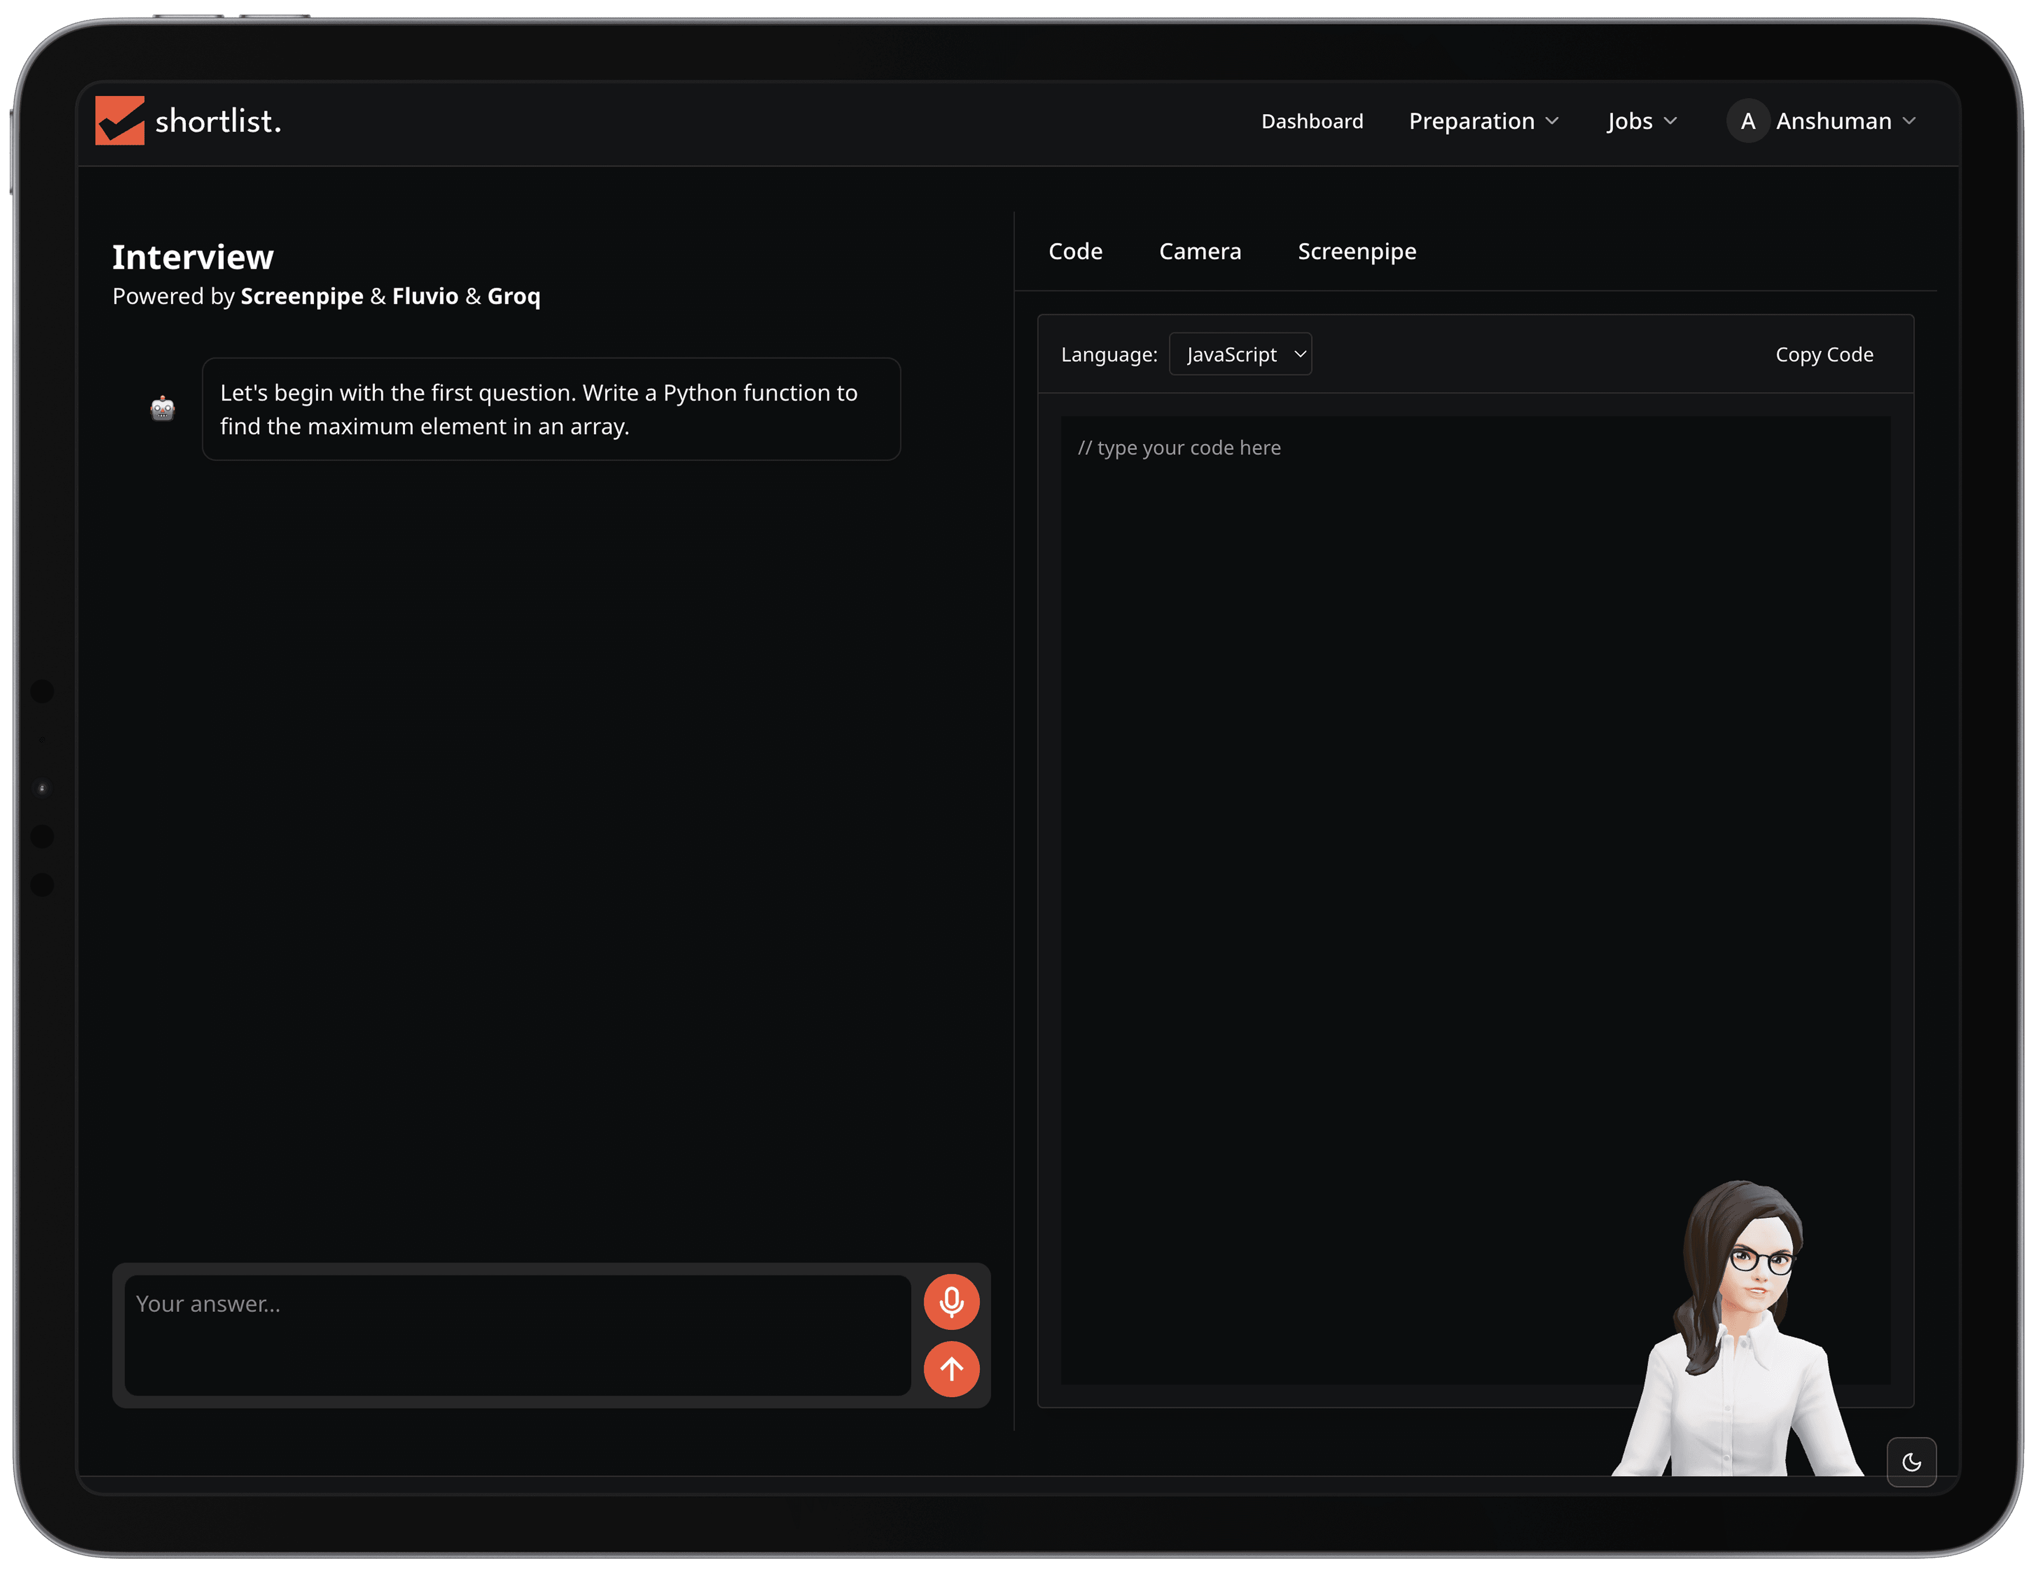Image resolution: width=2037 pixels, height=1576 pixels.
Task: Expand the Preparation menu
Action: pyautogui.click(x=1483, y=121)
